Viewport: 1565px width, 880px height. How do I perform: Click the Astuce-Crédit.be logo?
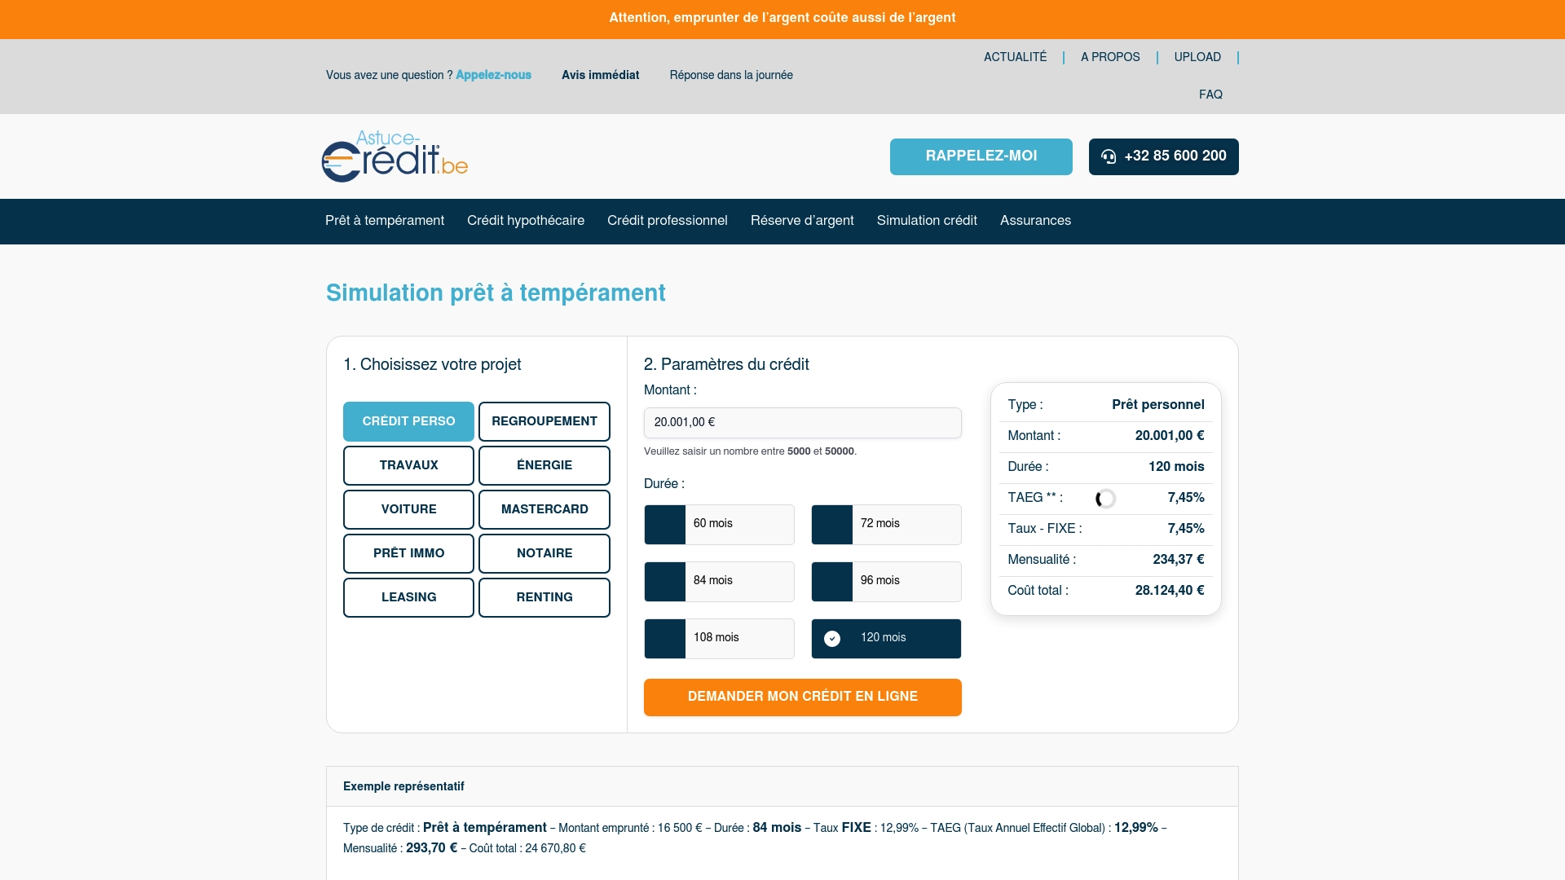pyautogui.click(x=394, y=156)
